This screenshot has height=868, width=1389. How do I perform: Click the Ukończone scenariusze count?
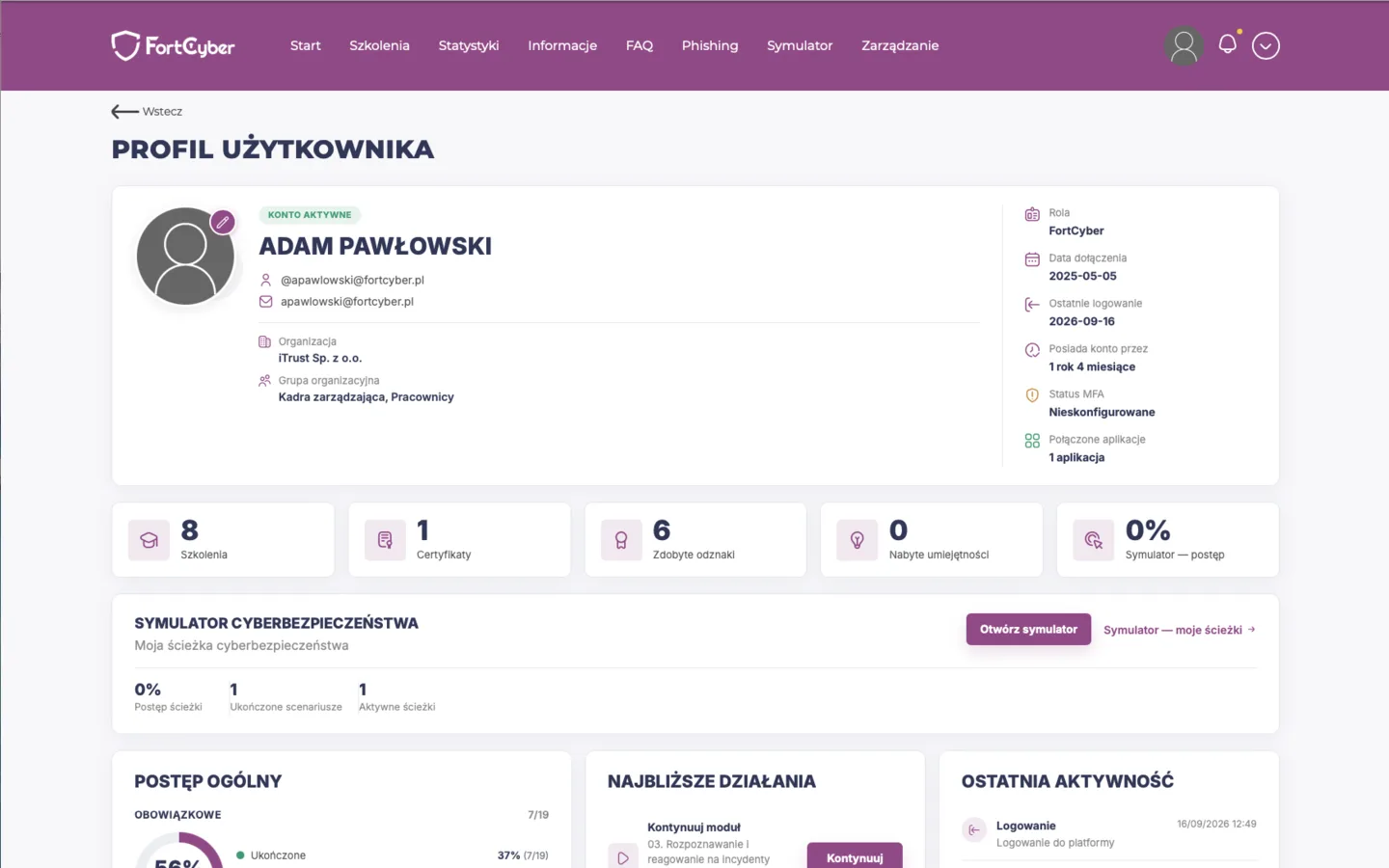tap(233, 690)
